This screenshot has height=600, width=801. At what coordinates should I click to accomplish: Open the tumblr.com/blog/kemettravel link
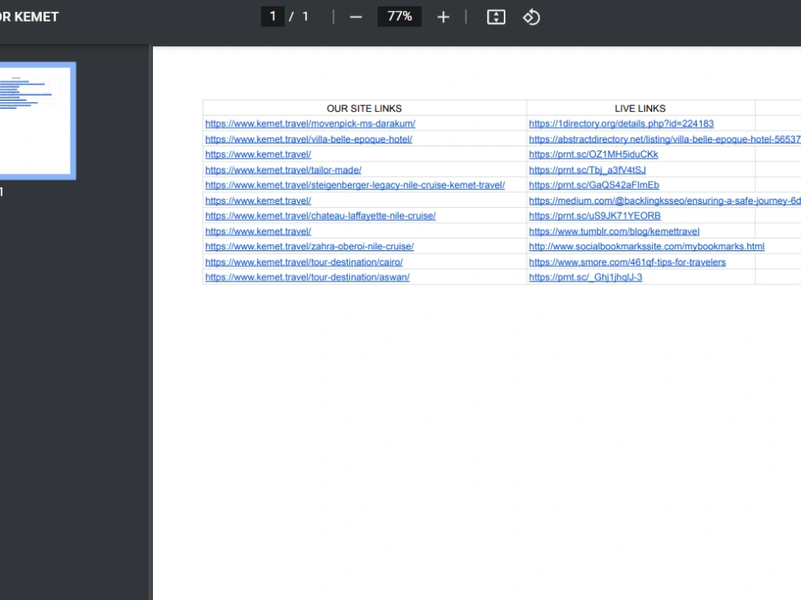614,231
